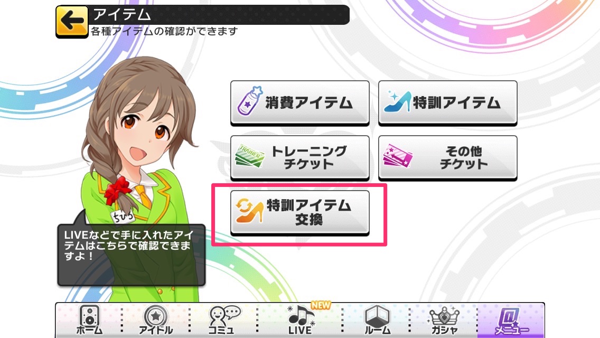Open 特訓アイテム交換 button
This screenshot has height=338, width=600.
click(299, 212)
